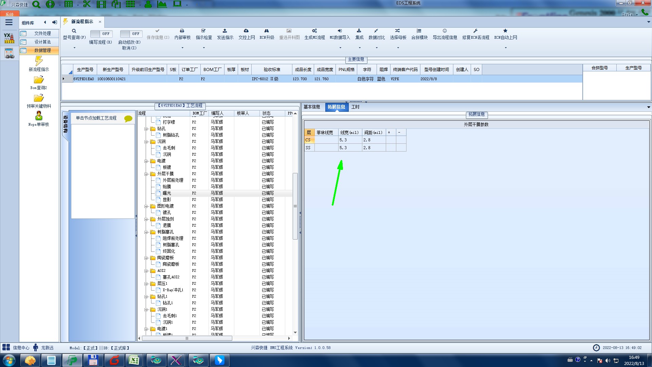Click CS row 线宽 cell 5.3
The image size is (652, 367).
(350, 140)
